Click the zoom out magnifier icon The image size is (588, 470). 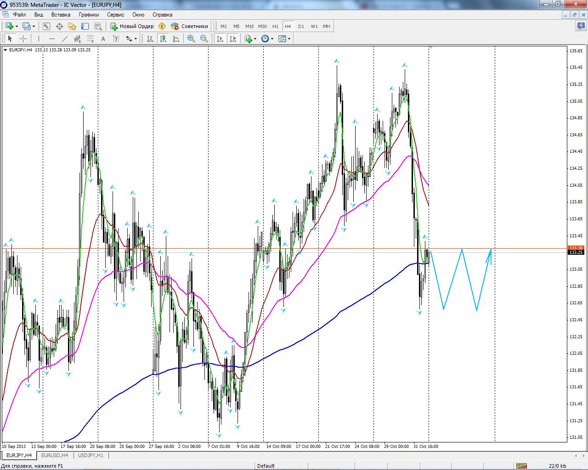click(x=204, y=39)
